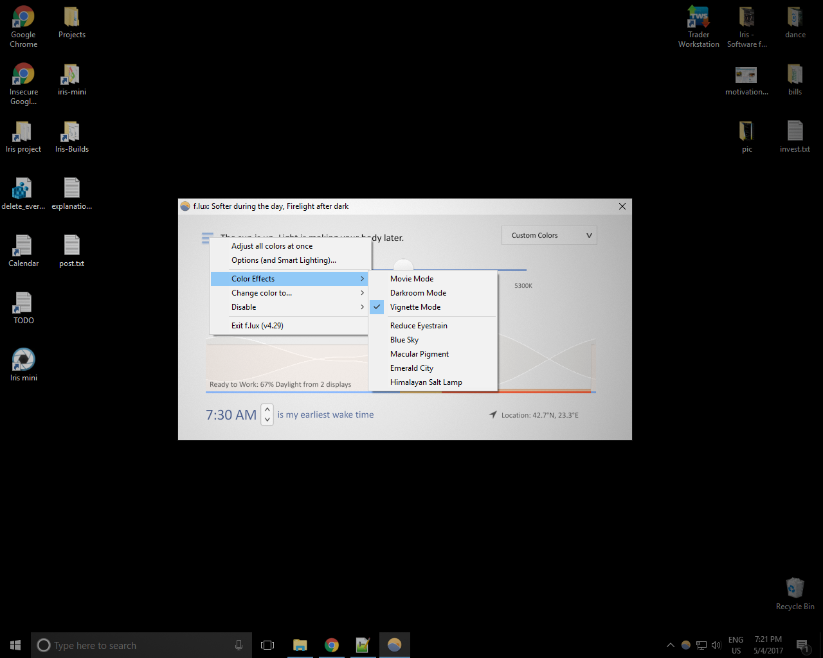Viewport: 823px width, 658px height.
Task: Click the volume icon in system tray
Action: 716,645
